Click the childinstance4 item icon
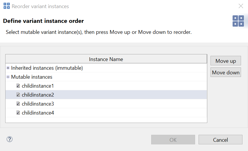The width and height of the screenshot is (248, 151). click(x=18, y=113)
